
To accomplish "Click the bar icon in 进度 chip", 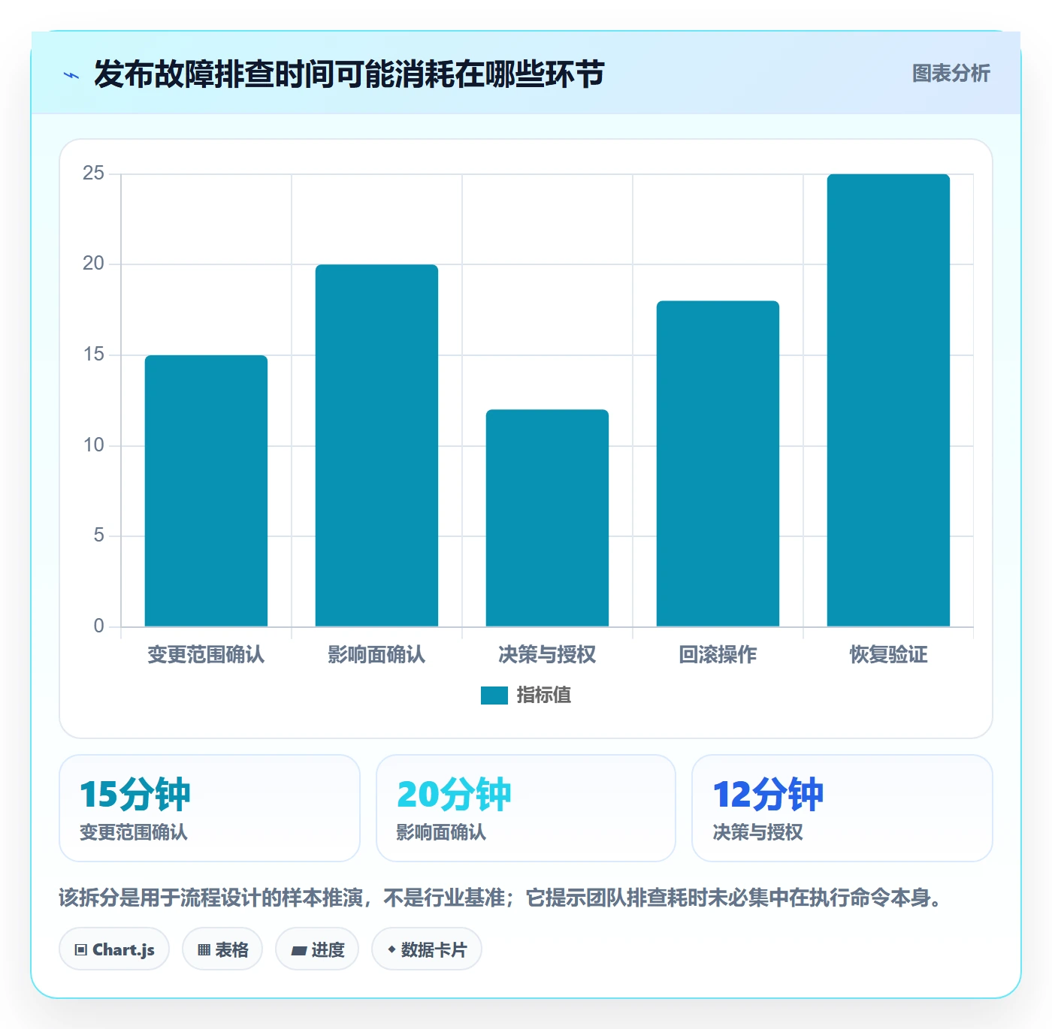I will pos(298,951).
